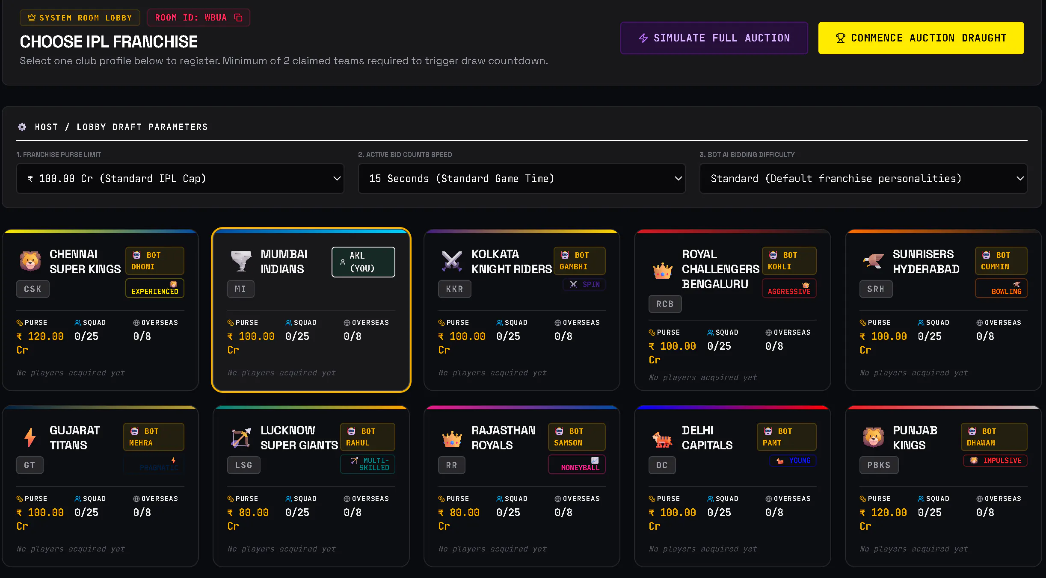Click the gear icon beside Host / Lobby Draft Parameters
This screenshot has height=578, width=1046.
pyautogui.click(x=22, y=127)
